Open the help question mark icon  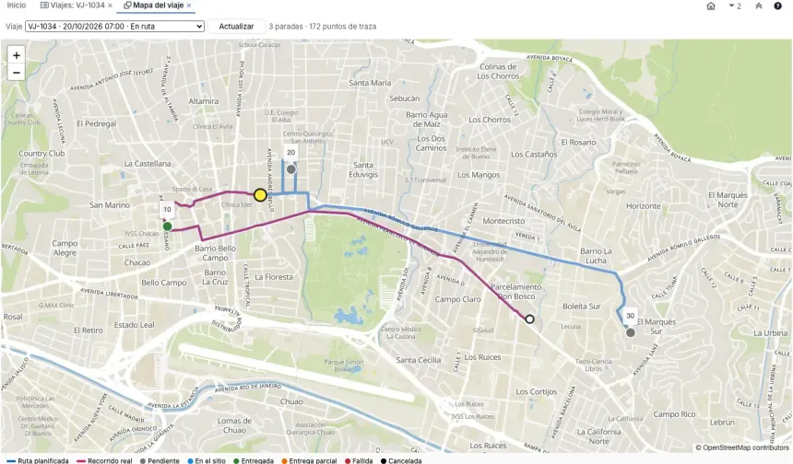coord(777,6)
